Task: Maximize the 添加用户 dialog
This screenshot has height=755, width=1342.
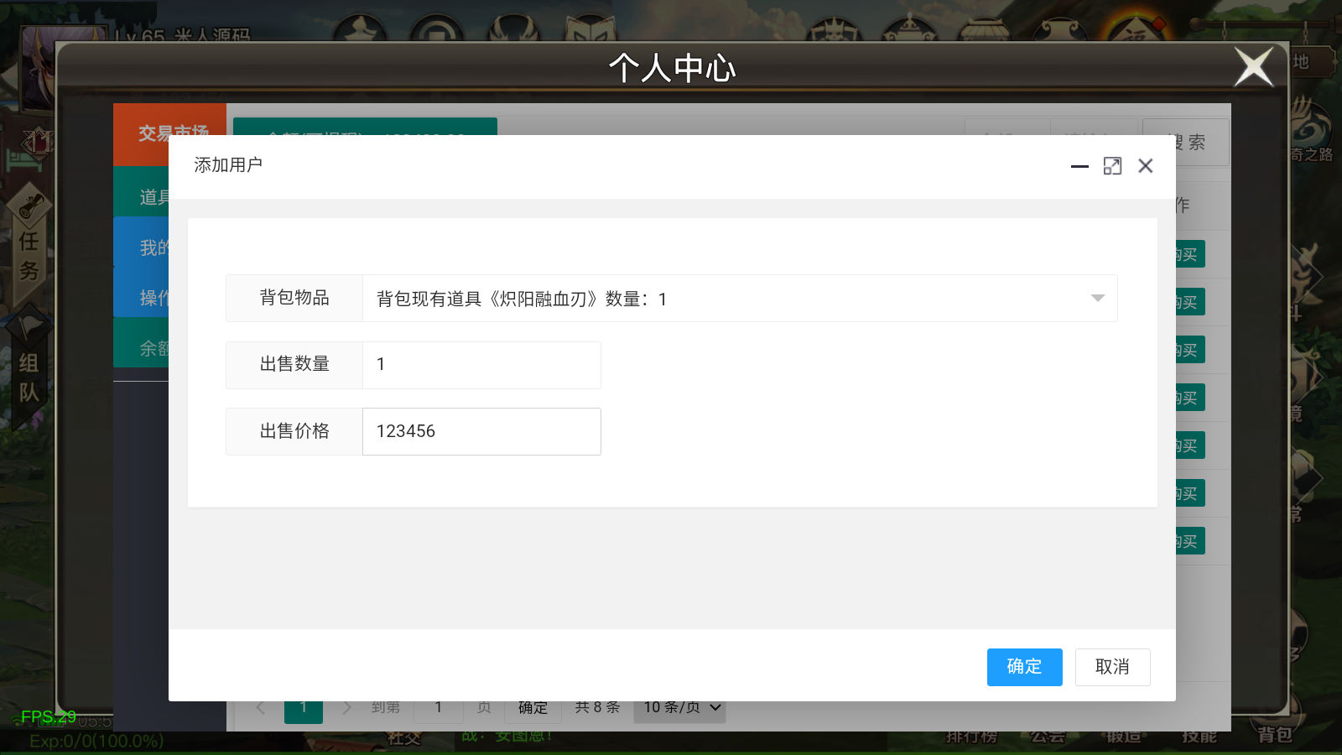Action: pyautogui.click(x=1112, y=166)
